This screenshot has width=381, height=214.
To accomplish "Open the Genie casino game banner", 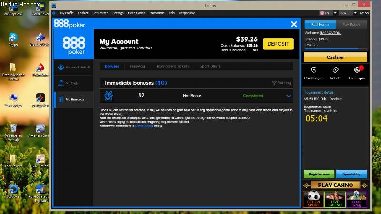I will point(356,199).
